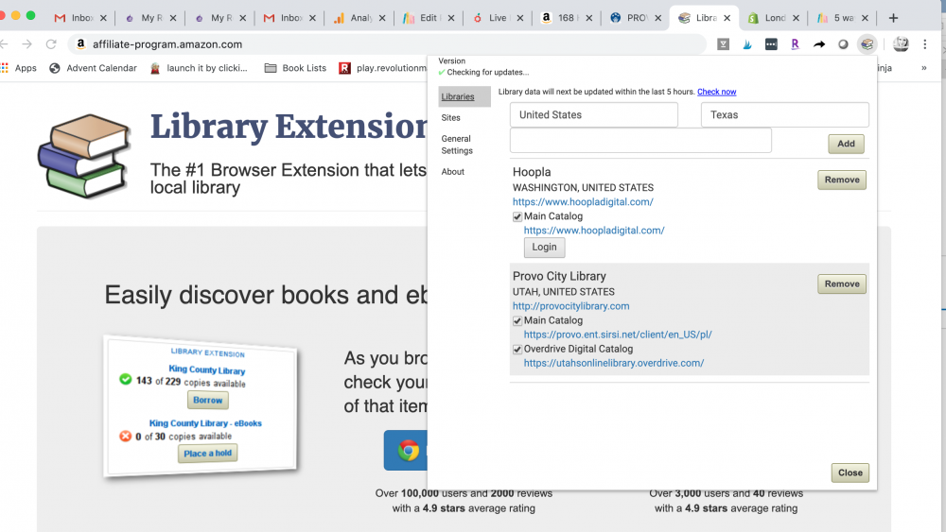Switch to the Live tab
946x532 pixels.
click(x=498, y=18)
